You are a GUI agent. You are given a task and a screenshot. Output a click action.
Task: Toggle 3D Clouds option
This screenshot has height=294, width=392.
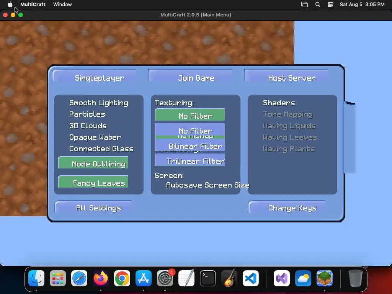click(x=88, y=126)
